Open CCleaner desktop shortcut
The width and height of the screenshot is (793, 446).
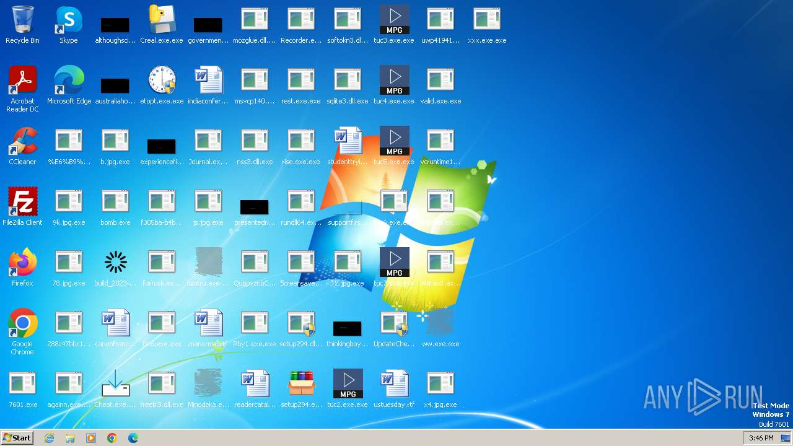(x=22, y=141)
